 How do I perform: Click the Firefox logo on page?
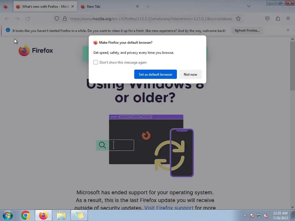[36, 50]
